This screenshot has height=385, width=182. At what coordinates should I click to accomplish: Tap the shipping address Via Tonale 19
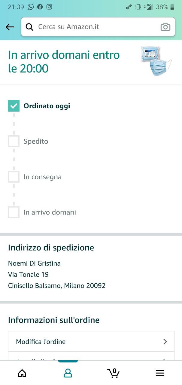(x=28, y=274)
